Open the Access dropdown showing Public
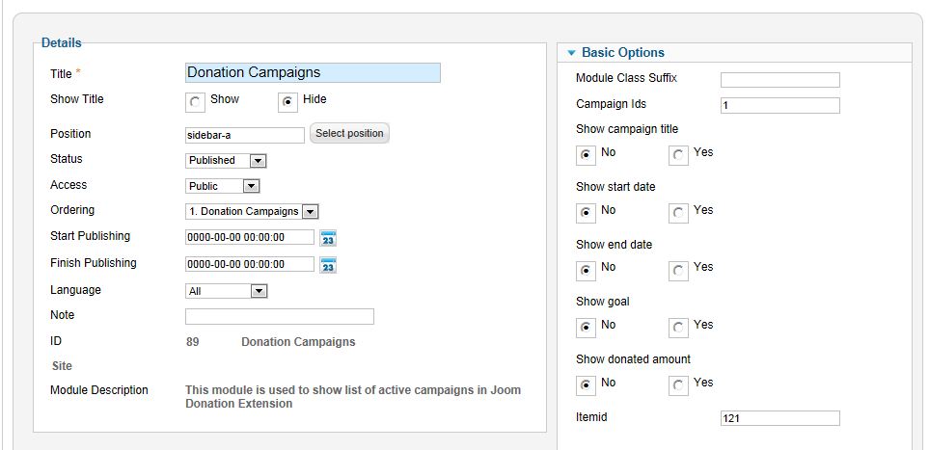Viewport: 929px width, 450px height. point(223,186)
